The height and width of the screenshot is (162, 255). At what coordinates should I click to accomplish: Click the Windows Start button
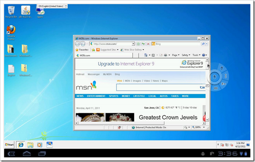coord(9,145)
